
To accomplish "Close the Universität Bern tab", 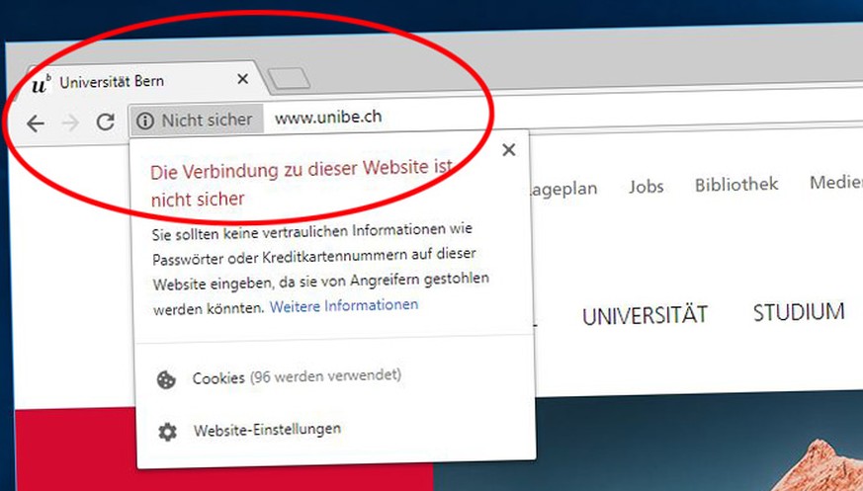I will 243,79.
